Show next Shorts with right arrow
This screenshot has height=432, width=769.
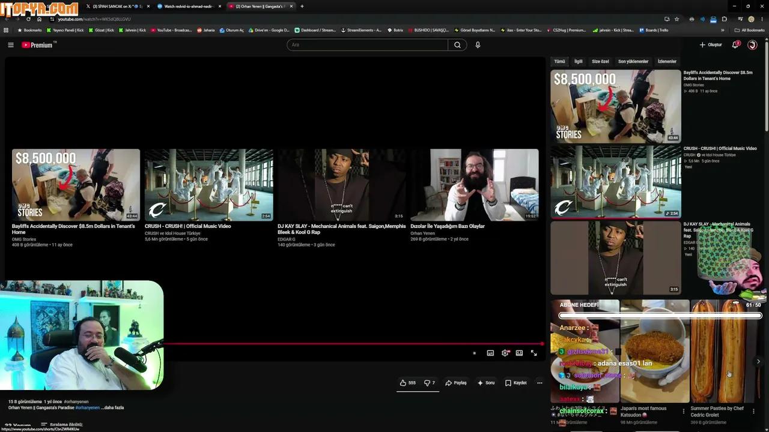pyautogui.click(x=758, y=361)
